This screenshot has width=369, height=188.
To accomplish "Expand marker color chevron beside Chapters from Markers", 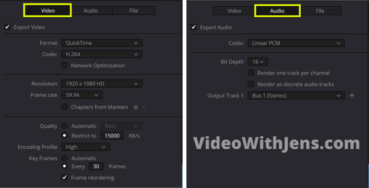I will [144, 107].
